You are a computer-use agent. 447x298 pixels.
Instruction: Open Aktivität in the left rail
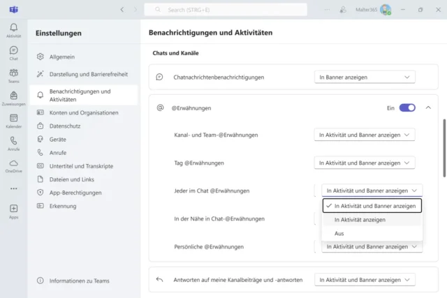coord(13,28)
